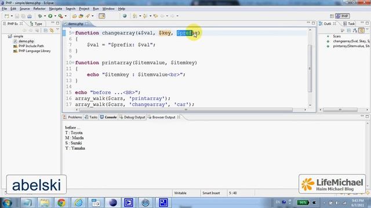
Task: Switch to the Debug Output tab
Action: click(132, 117)
